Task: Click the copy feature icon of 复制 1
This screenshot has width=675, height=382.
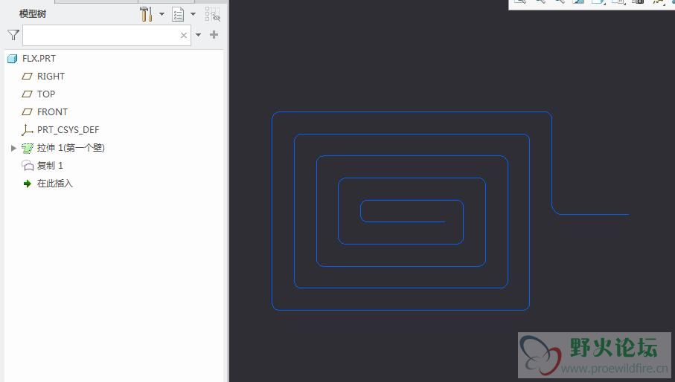Action: click(x=28, y=166)
